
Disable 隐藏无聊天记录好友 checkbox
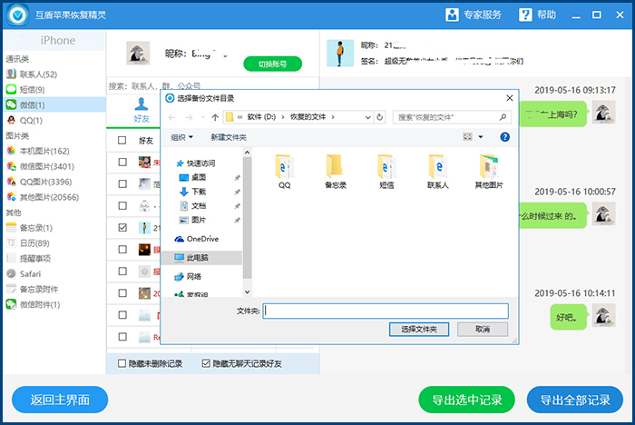click(206, 363)
